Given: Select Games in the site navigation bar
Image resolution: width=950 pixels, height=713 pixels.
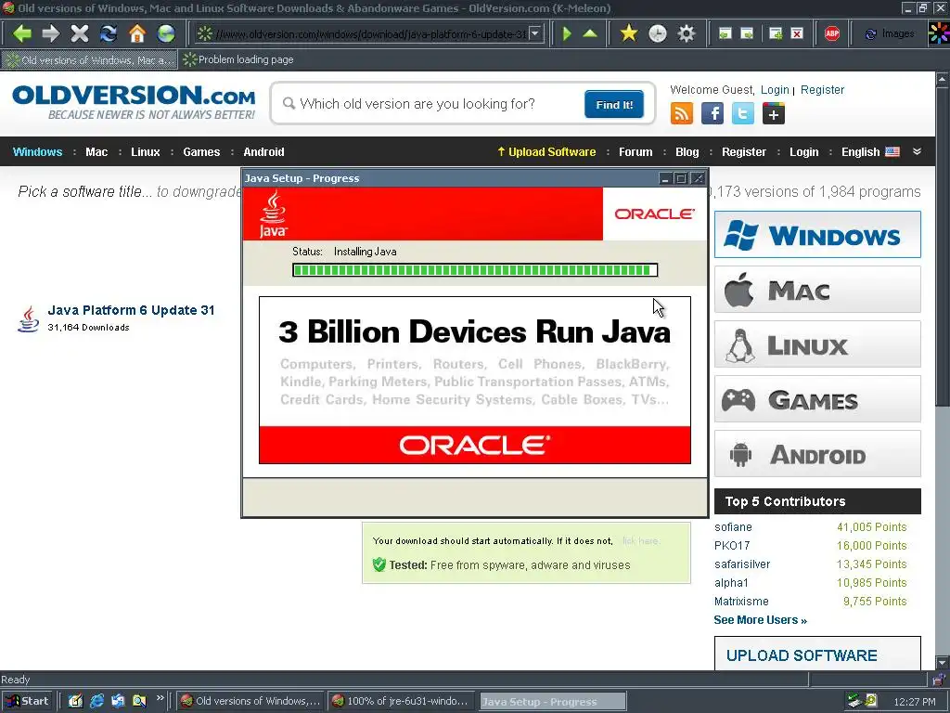Looking at the screenshot, I should click(x=201, y=151).
